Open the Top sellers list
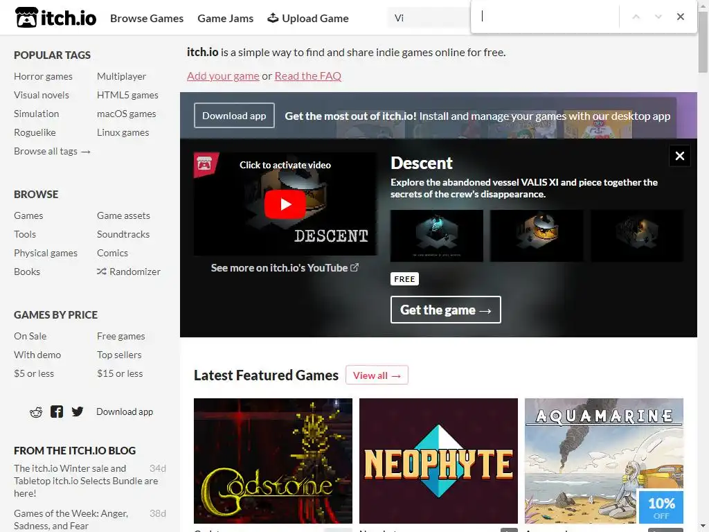The width and height of the screenshot is (709, 532). click(x=119, y=355)
